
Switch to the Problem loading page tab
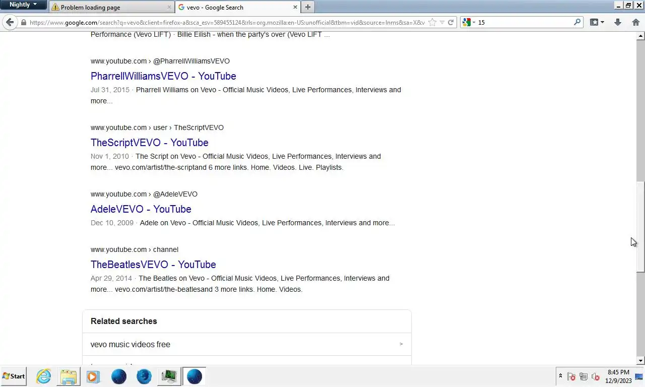111,7
